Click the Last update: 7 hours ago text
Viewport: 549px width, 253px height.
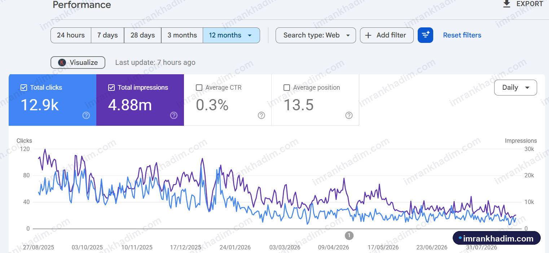click(x=155, y=62)
